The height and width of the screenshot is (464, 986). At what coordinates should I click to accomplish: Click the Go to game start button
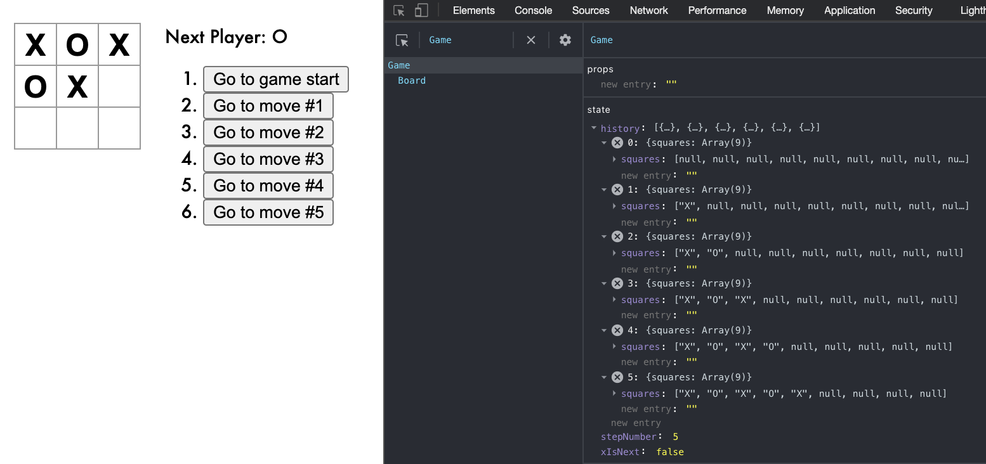pos(275,79)
